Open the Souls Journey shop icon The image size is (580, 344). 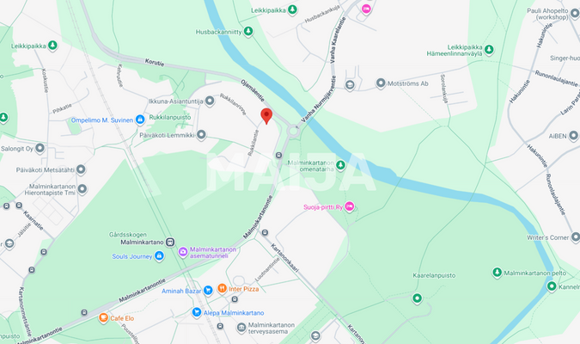tap(159, 256)
